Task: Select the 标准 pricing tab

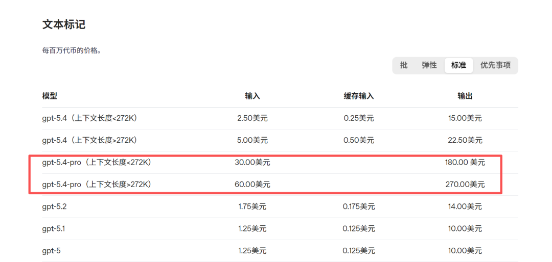Action: [x=458, y=65]
